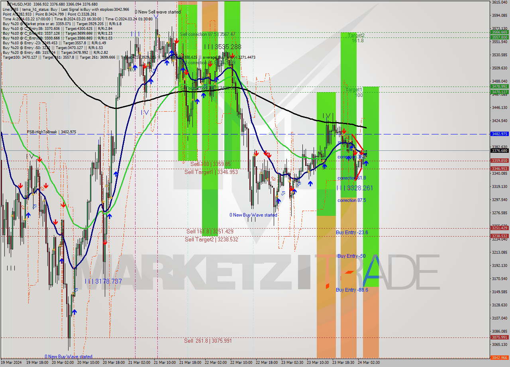Click the '19 Mar 18:00' time axis label
The width and height of the screenshot is (510, 367).
(37, 363)
